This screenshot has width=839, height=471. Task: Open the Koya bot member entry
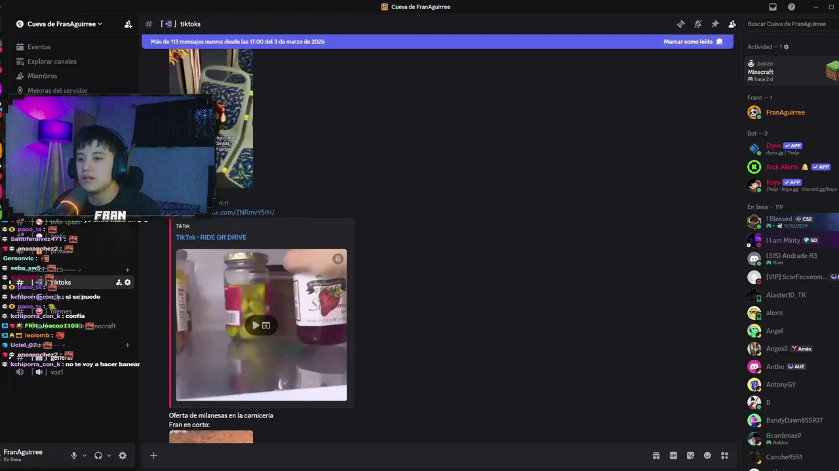pyautogui.click(x=791, y=185)
